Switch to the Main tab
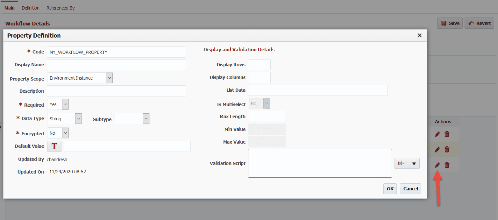Screen dimensions: 498x220 (x=10, y=8)
